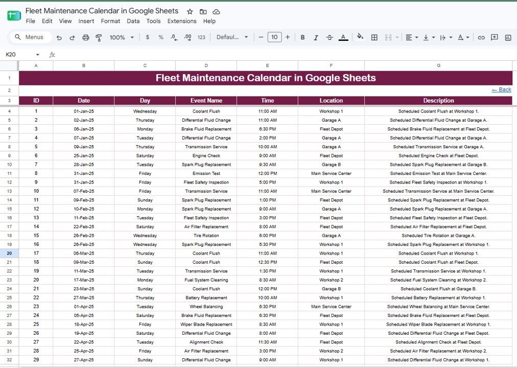Check the cloud save status icon

(x=216, y=12)
